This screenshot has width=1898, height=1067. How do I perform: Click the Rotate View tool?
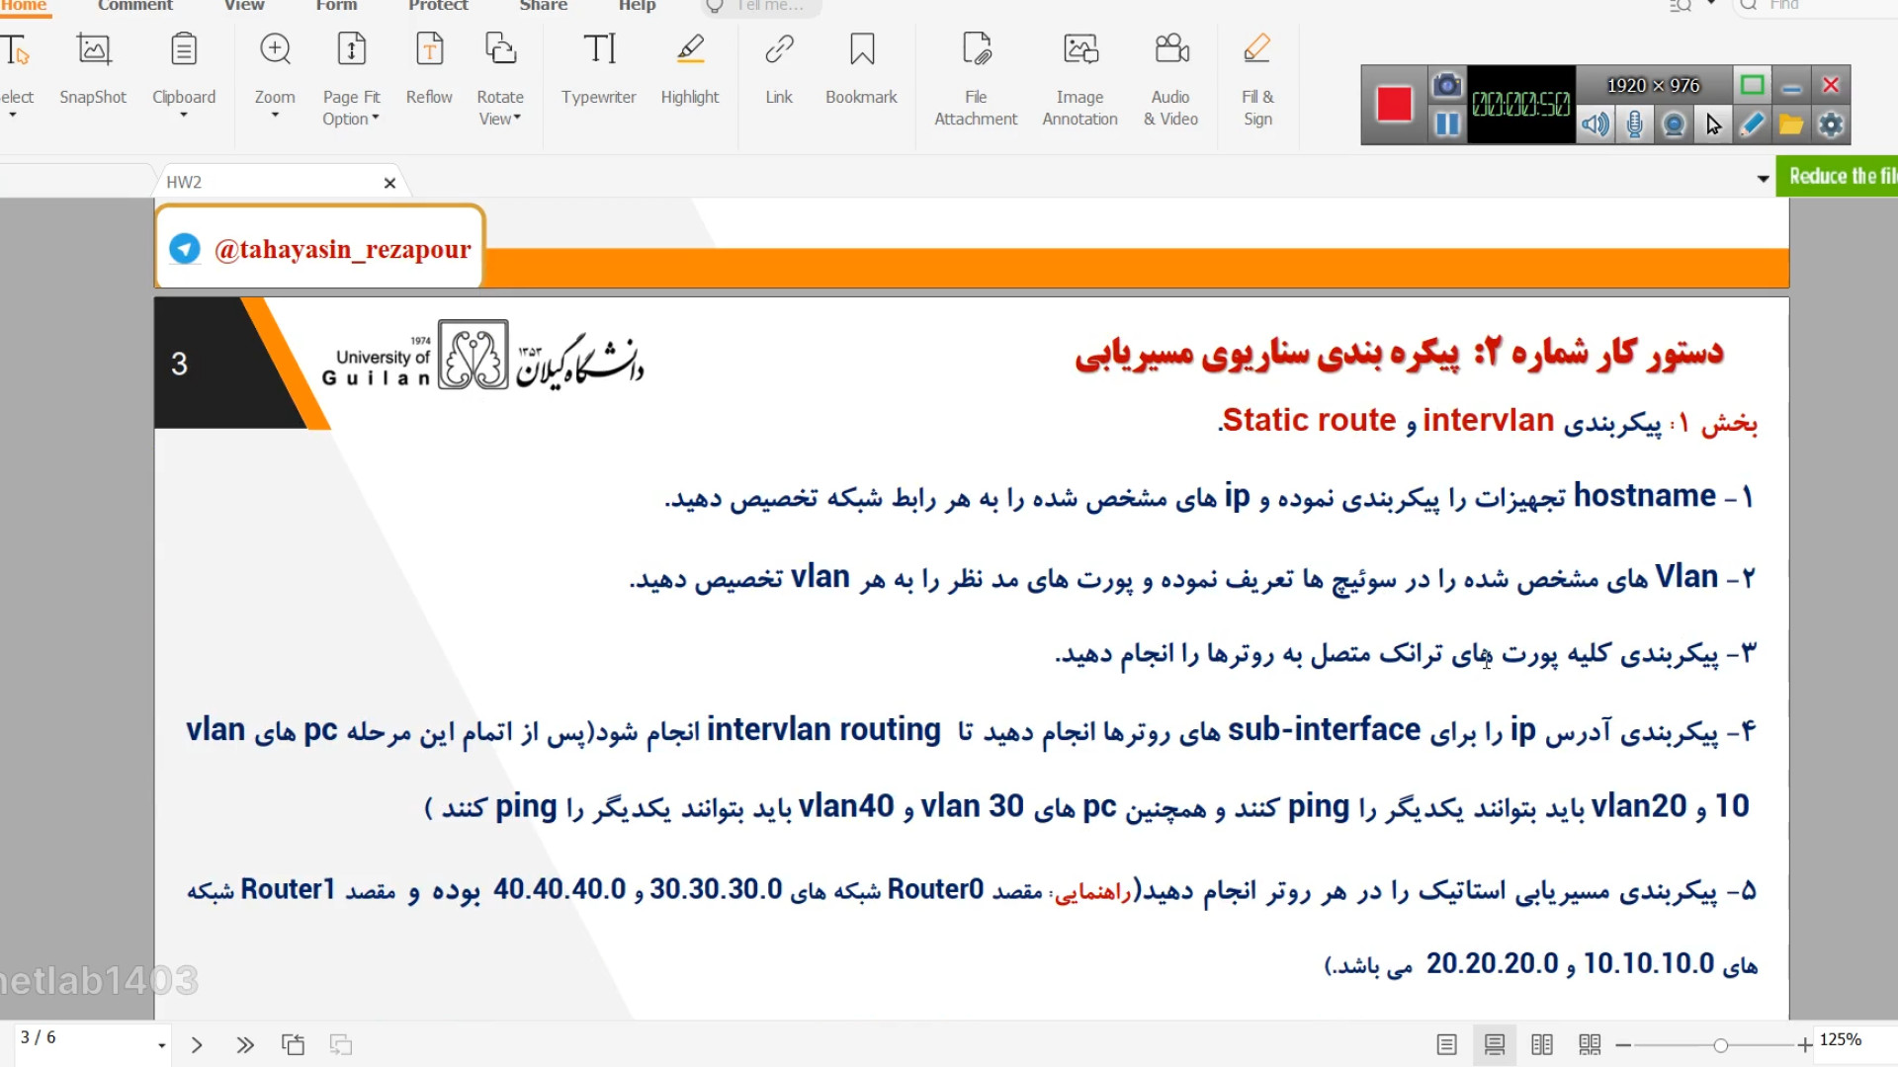click(500, 79)
